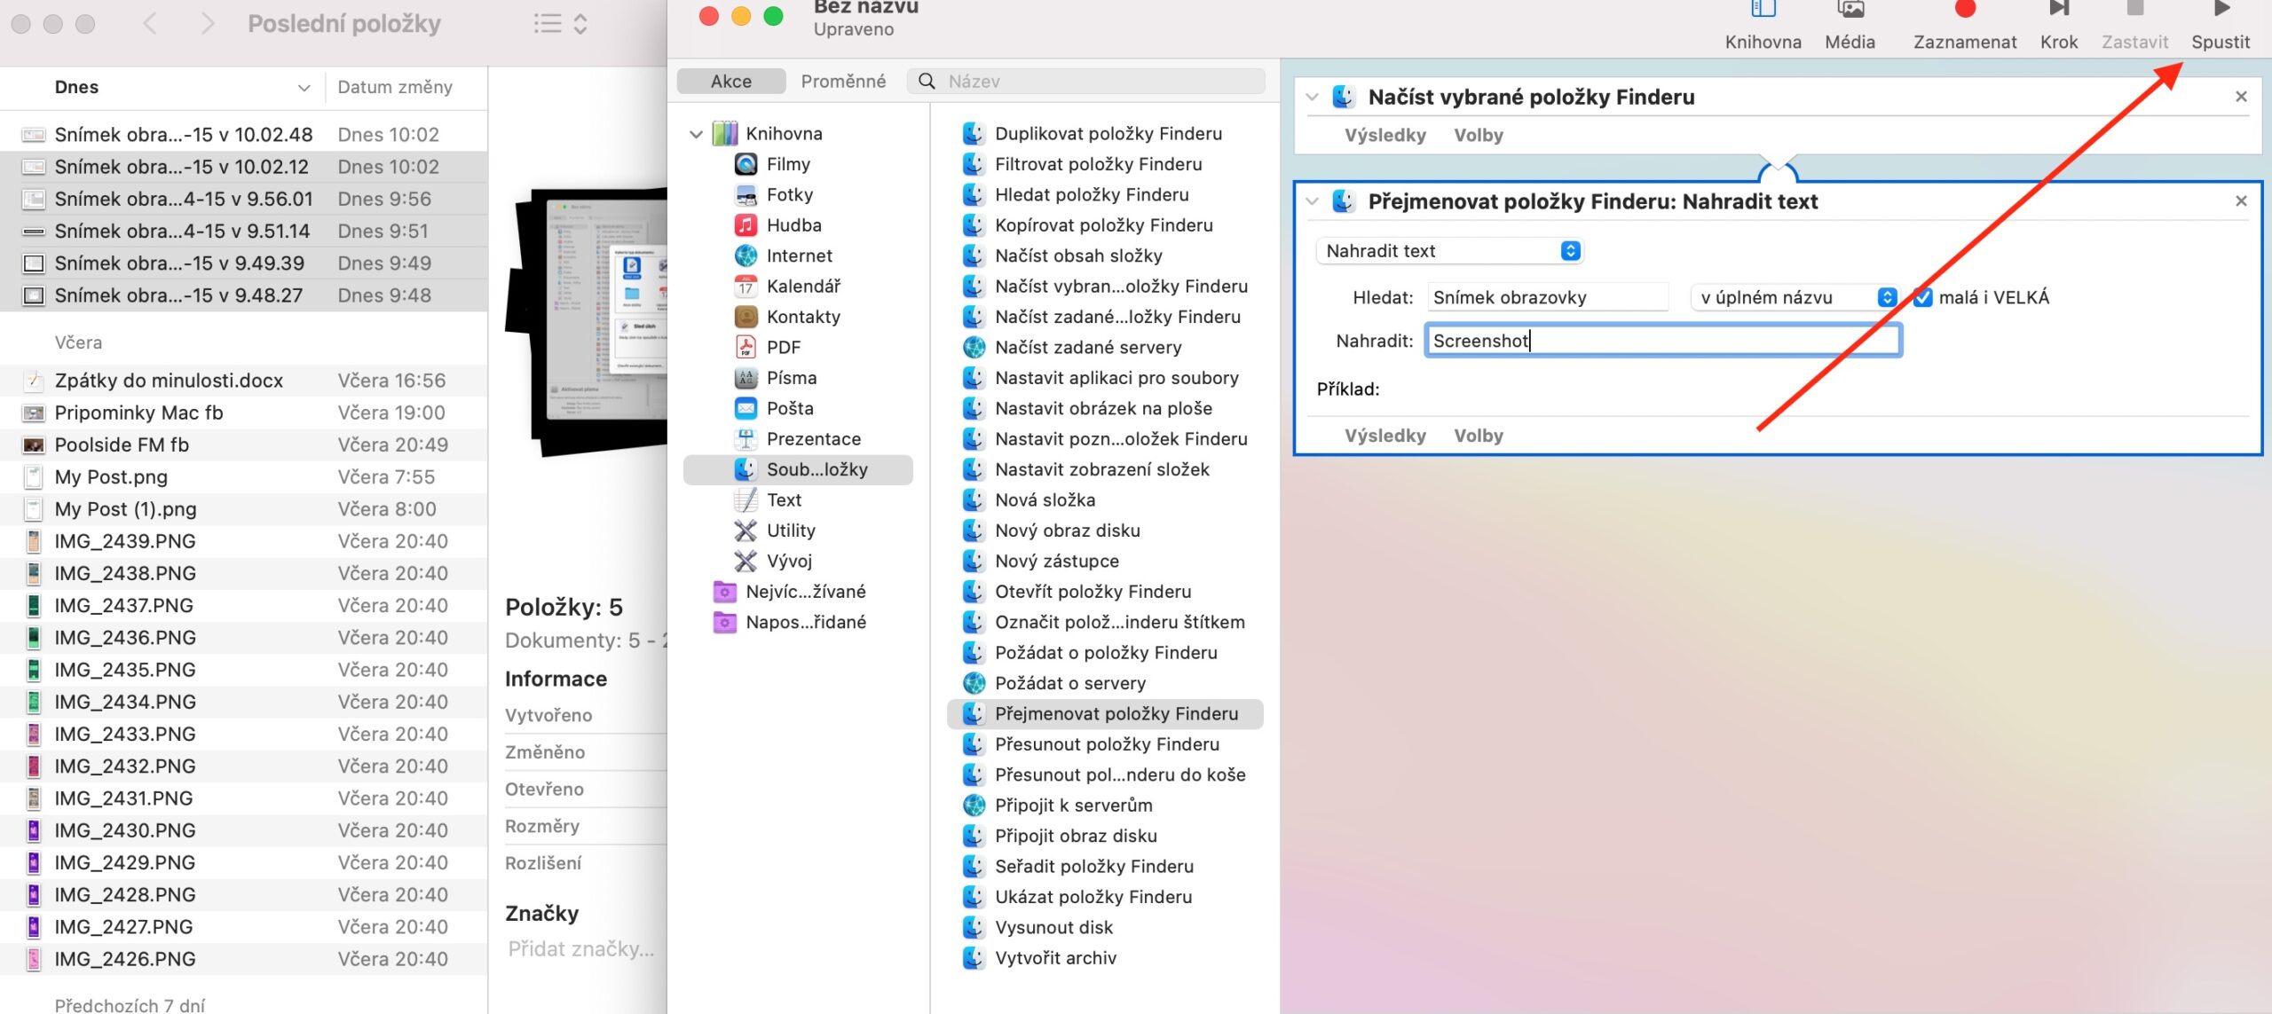
Task: Enable the malá i VELKÁ checkbox
Action: point(1923,297)
